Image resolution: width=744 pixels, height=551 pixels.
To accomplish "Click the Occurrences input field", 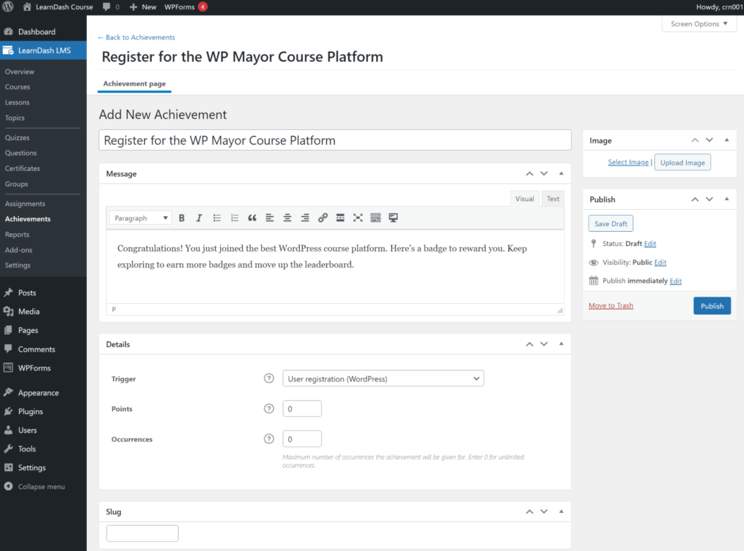I will tap(302, 439).
